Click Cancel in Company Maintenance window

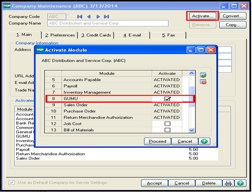[182, 183]
